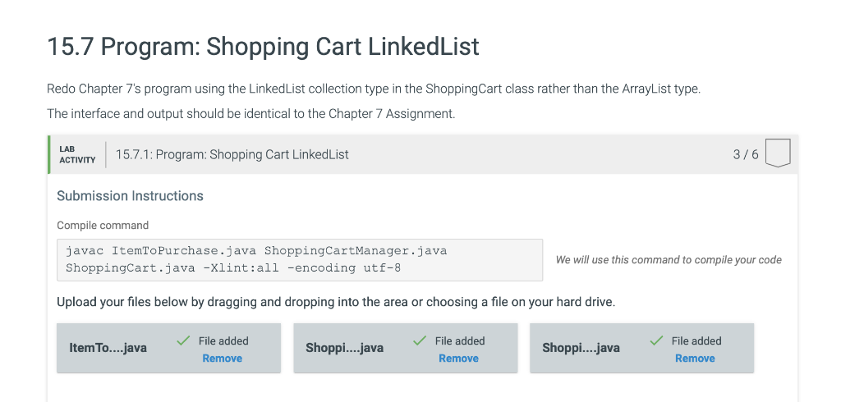This screenshot has height=402, width=841.
Task: Click the 3 / 6 score indicator
Action: pos(746,154)
